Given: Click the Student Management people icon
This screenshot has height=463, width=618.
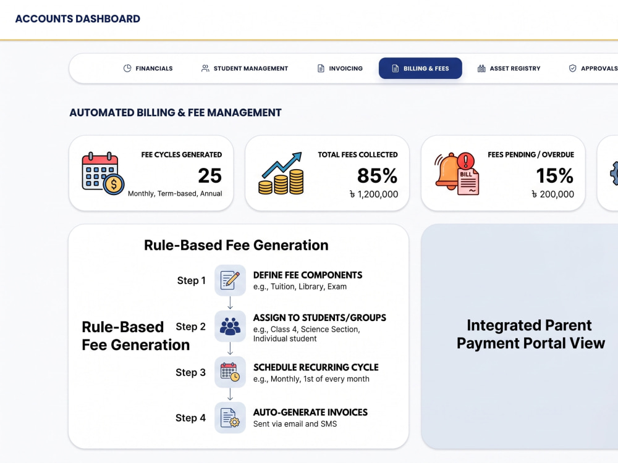Looking at the screenshot, I should 205,68.
